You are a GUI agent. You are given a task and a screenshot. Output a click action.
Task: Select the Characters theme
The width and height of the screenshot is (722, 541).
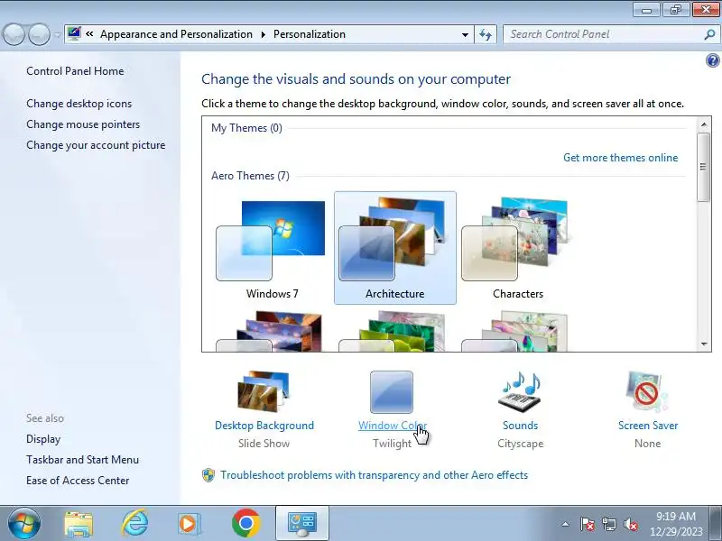(517, 249)
